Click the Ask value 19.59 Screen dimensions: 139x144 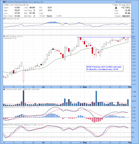32,8
